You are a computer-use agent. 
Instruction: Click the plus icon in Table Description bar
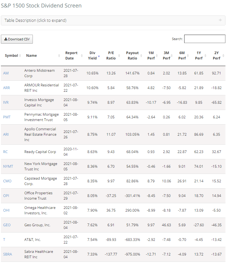tap(220, 20)
